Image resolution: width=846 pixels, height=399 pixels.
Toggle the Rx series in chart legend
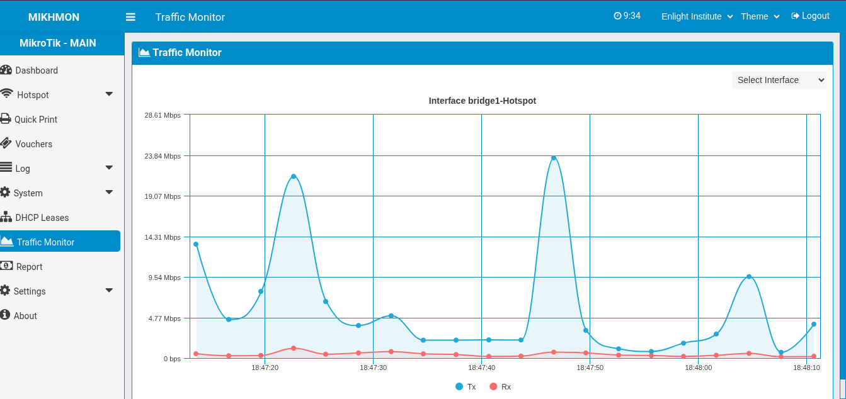(500, 386)
